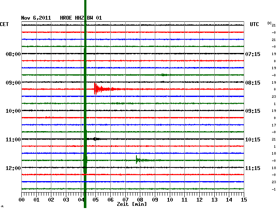
Task: Click the '06' minute axis tick label
Action: [110, 200]
